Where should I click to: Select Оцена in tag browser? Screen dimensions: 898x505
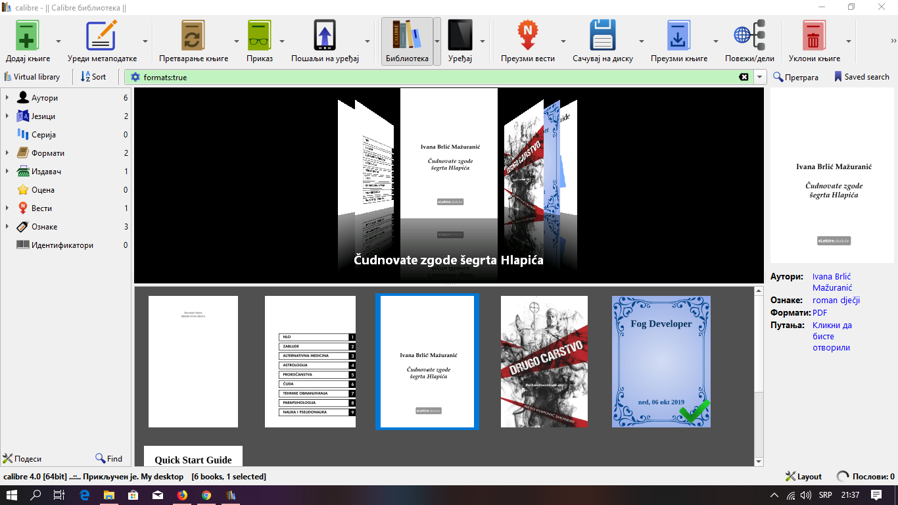coord(43,190)
